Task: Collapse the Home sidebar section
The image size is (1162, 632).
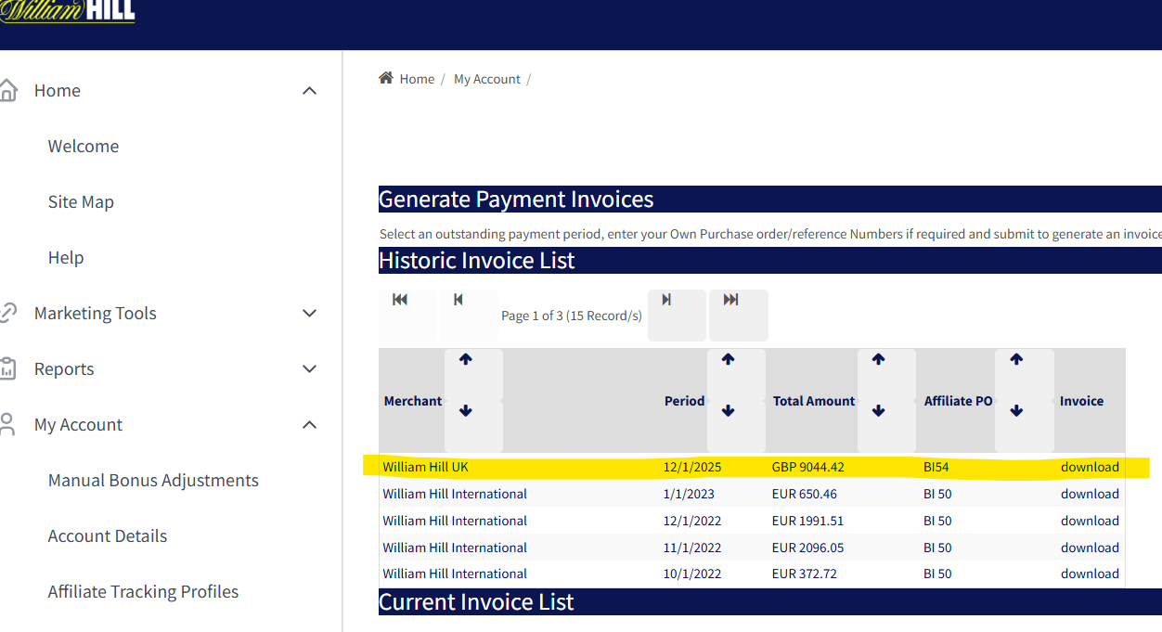Action: [310, 91]
